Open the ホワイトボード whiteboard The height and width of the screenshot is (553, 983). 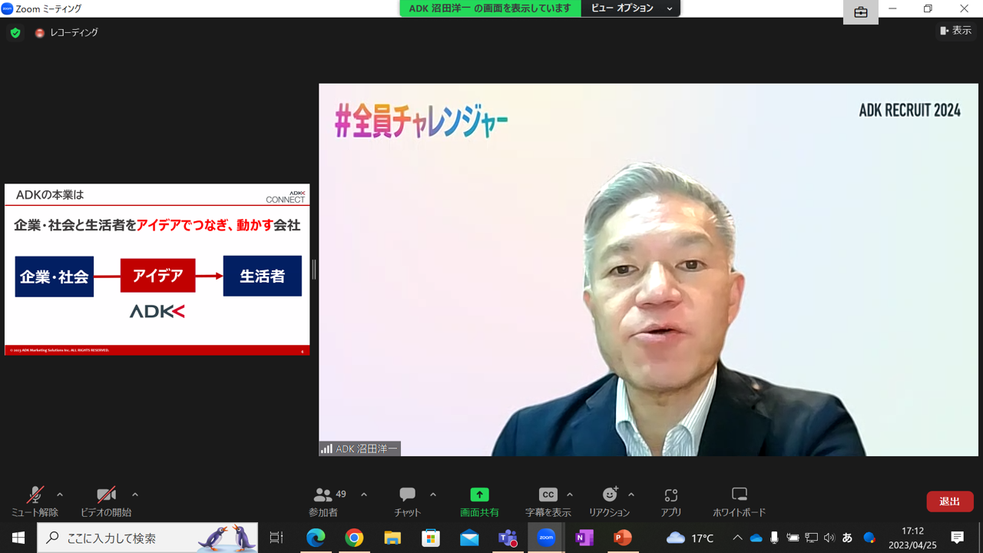pyautogui.click(x=739, y=502)
